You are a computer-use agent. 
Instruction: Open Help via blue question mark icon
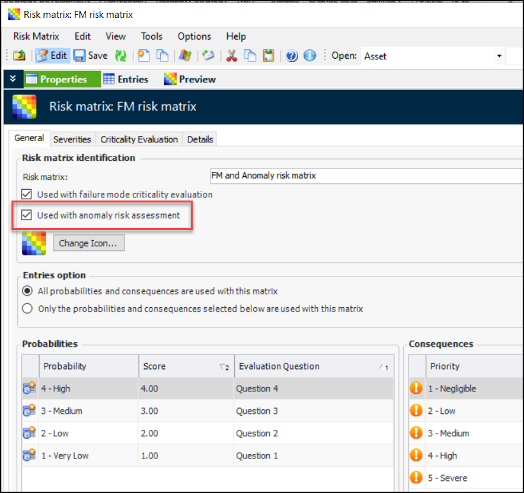pos(292,56)
